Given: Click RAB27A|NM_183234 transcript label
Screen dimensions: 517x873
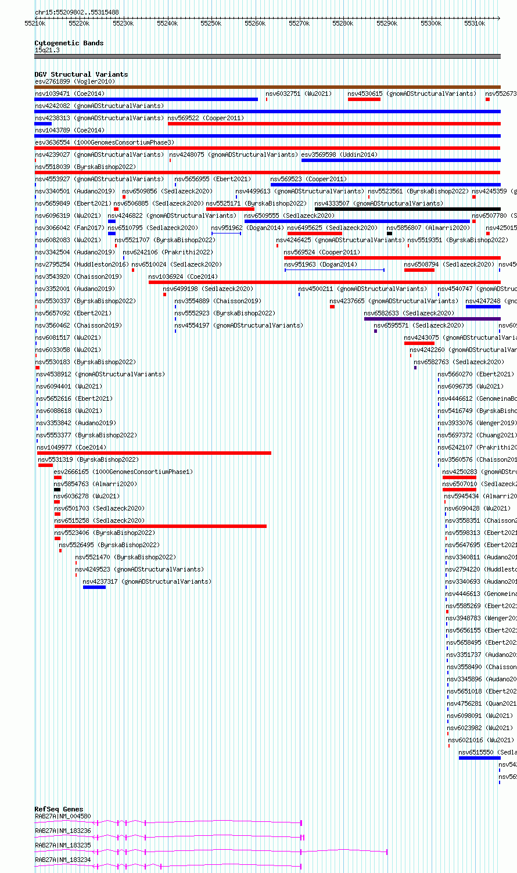Looking at the screenshot, I should click(x=63, y=859).
